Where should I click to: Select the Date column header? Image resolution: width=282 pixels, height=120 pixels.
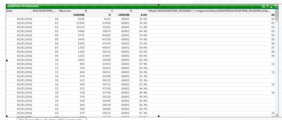19,11
